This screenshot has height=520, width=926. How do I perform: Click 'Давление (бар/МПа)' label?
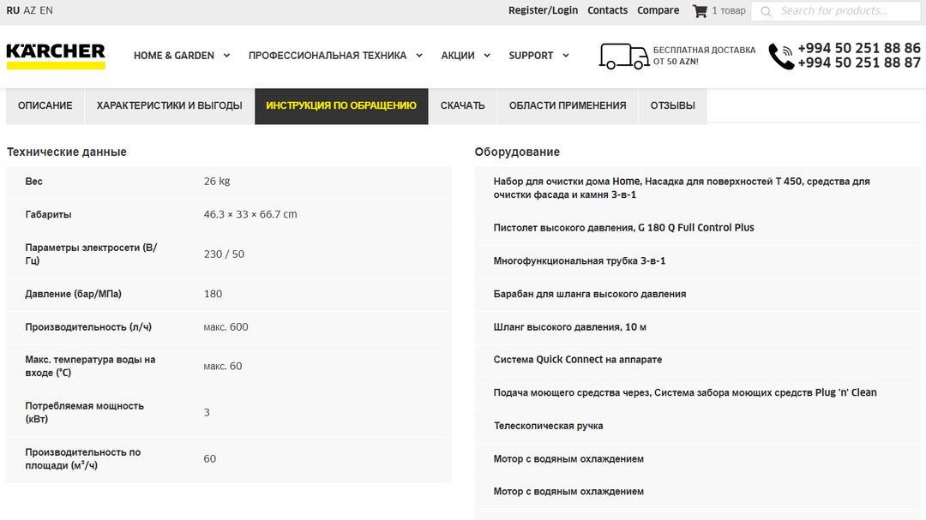73,294
